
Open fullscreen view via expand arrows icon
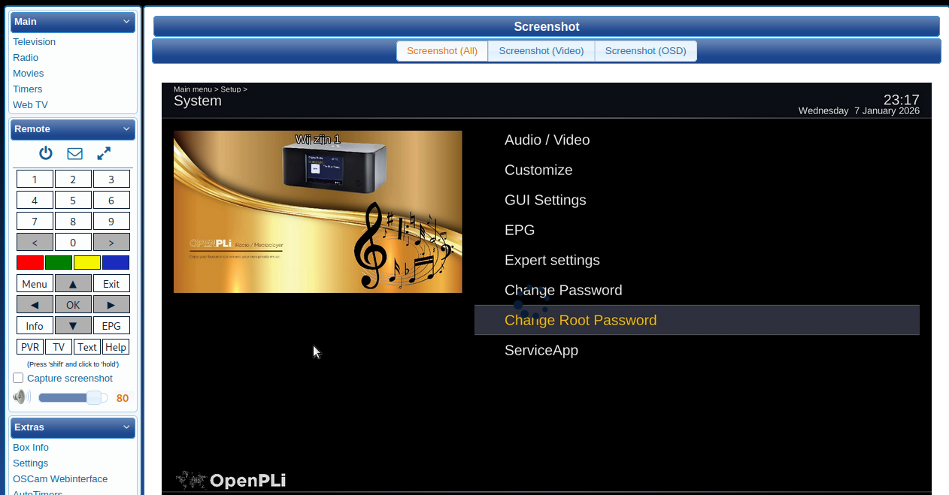click(103, 153)
